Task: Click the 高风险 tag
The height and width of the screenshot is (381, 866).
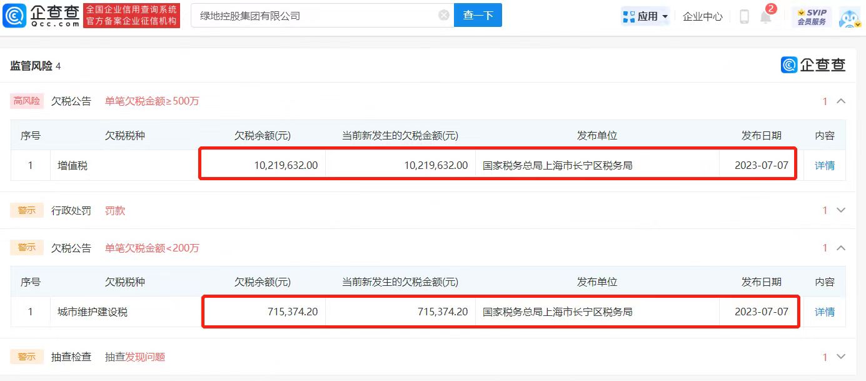Action: point(27,101)
